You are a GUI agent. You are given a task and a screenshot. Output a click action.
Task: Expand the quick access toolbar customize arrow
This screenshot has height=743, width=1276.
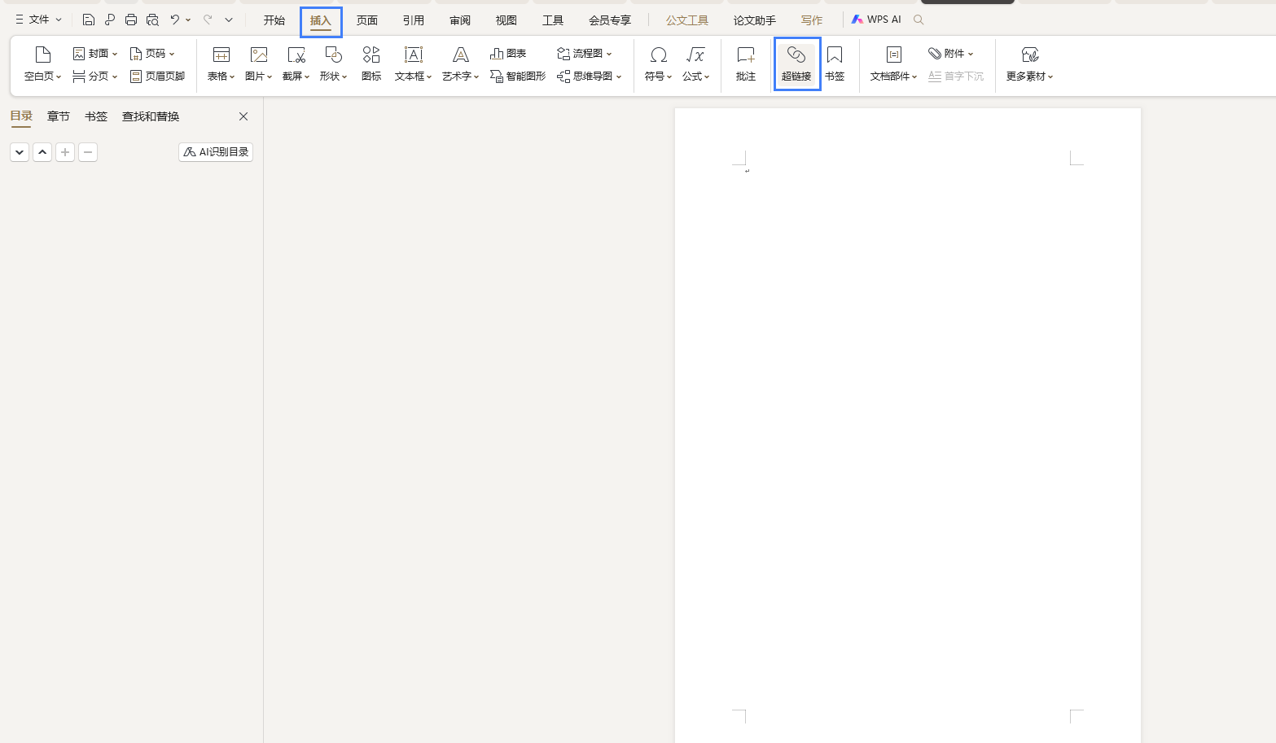(229, 20)
